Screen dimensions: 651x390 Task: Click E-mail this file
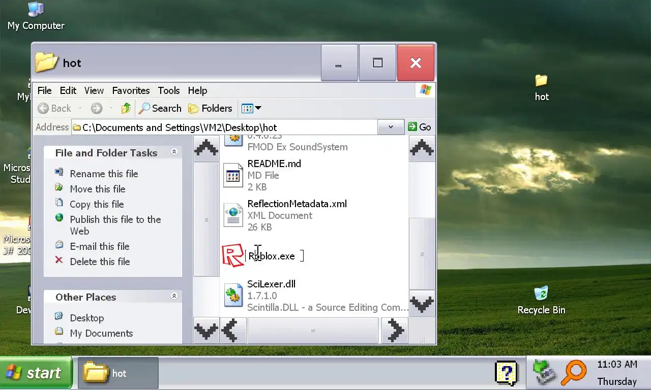click(x=100, y=246)
